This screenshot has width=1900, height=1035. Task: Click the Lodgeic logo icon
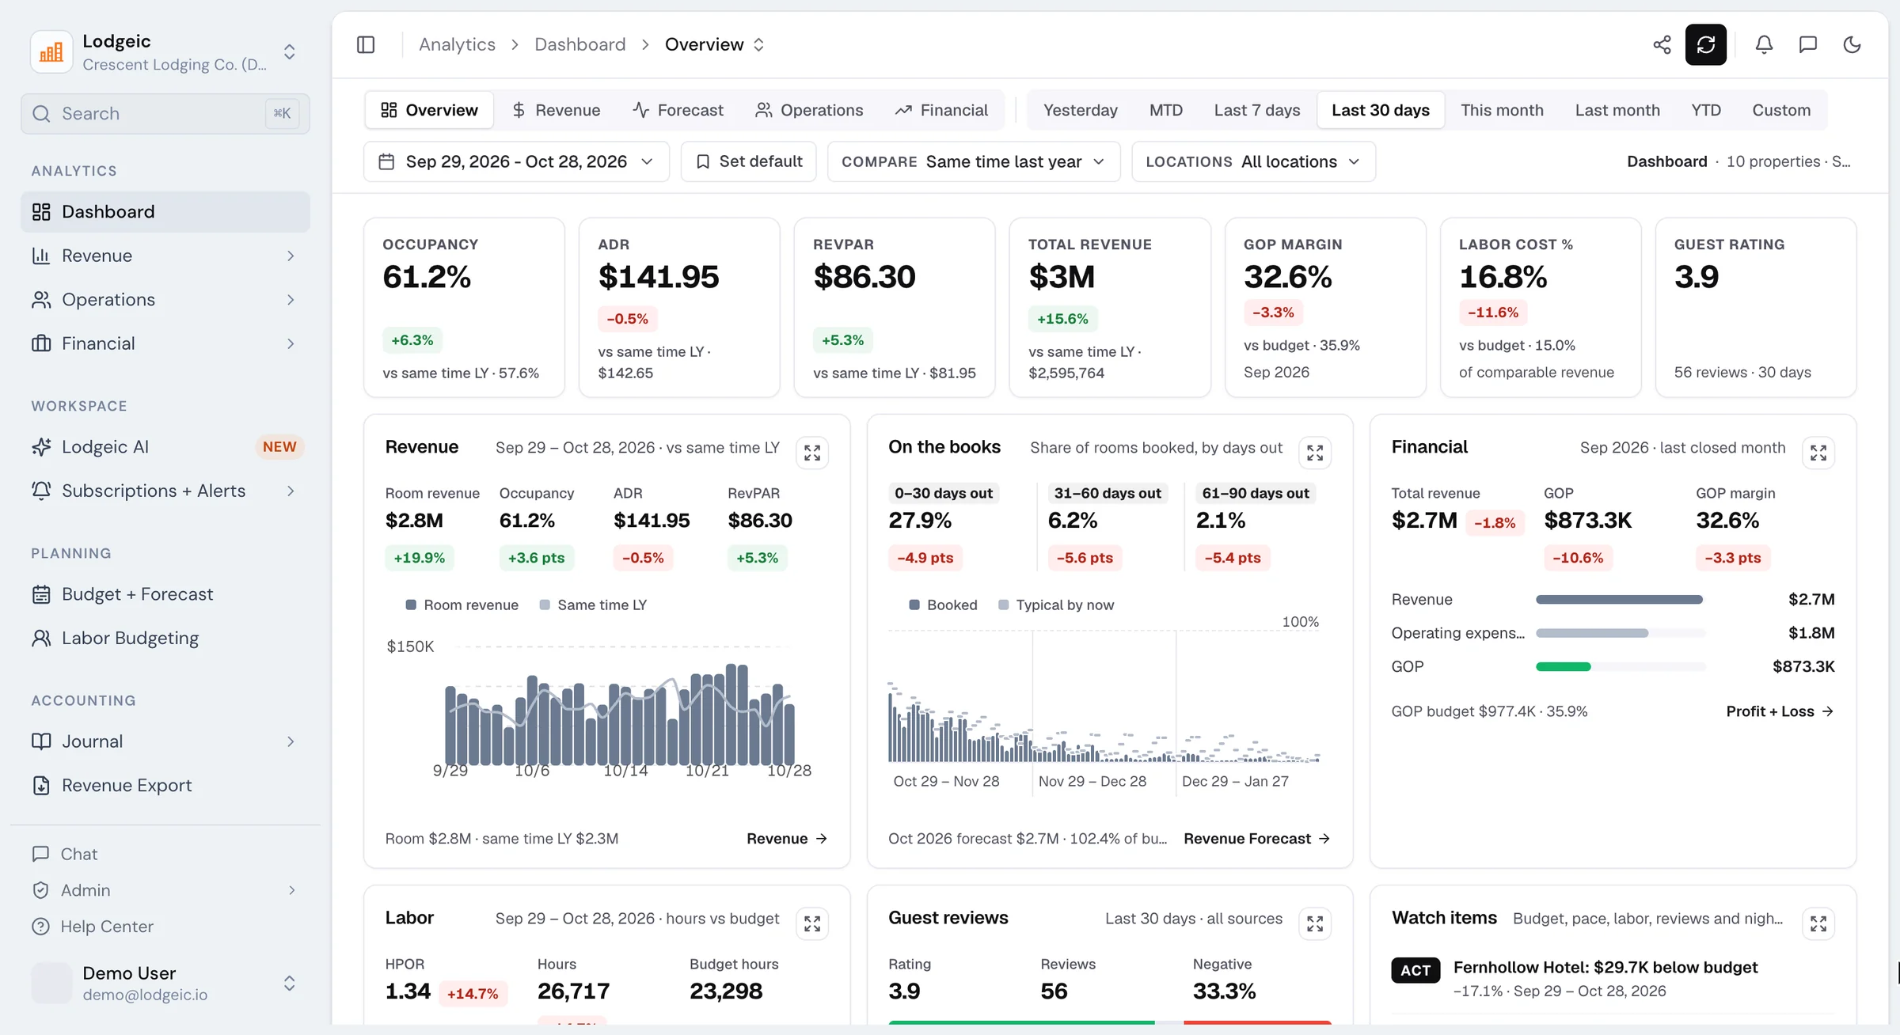point(51,51)
